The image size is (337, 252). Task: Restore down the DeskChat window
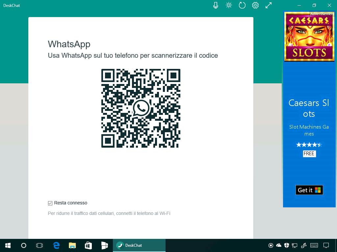click(x=314, y=5)
